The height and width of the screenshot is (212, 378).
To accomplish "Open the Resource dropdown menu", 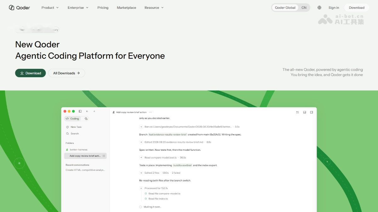I will click(154, 8).
